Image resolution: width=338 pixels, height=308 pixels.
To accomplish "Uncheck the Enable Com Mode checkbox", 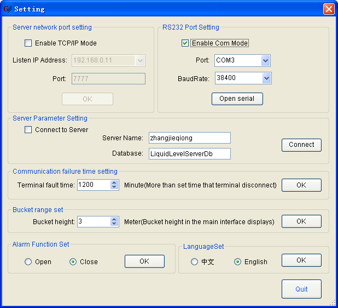I will 185,43.
